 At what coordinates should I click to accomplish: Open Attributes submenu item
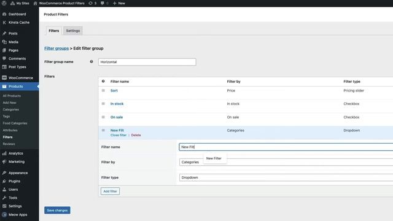point(10,130)
